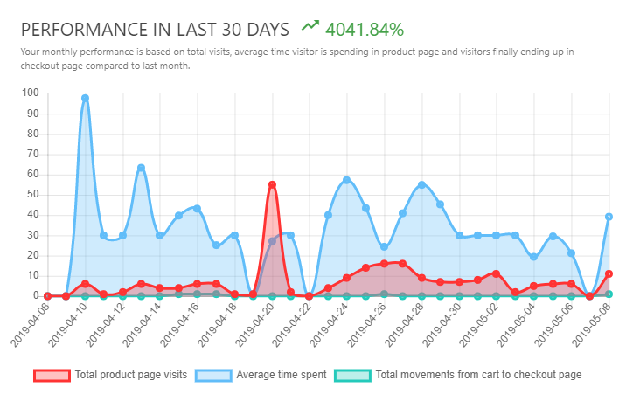Select the blue data point on 2019-04-16
This screenshot has width=633, height=408.
coord(197,208)
